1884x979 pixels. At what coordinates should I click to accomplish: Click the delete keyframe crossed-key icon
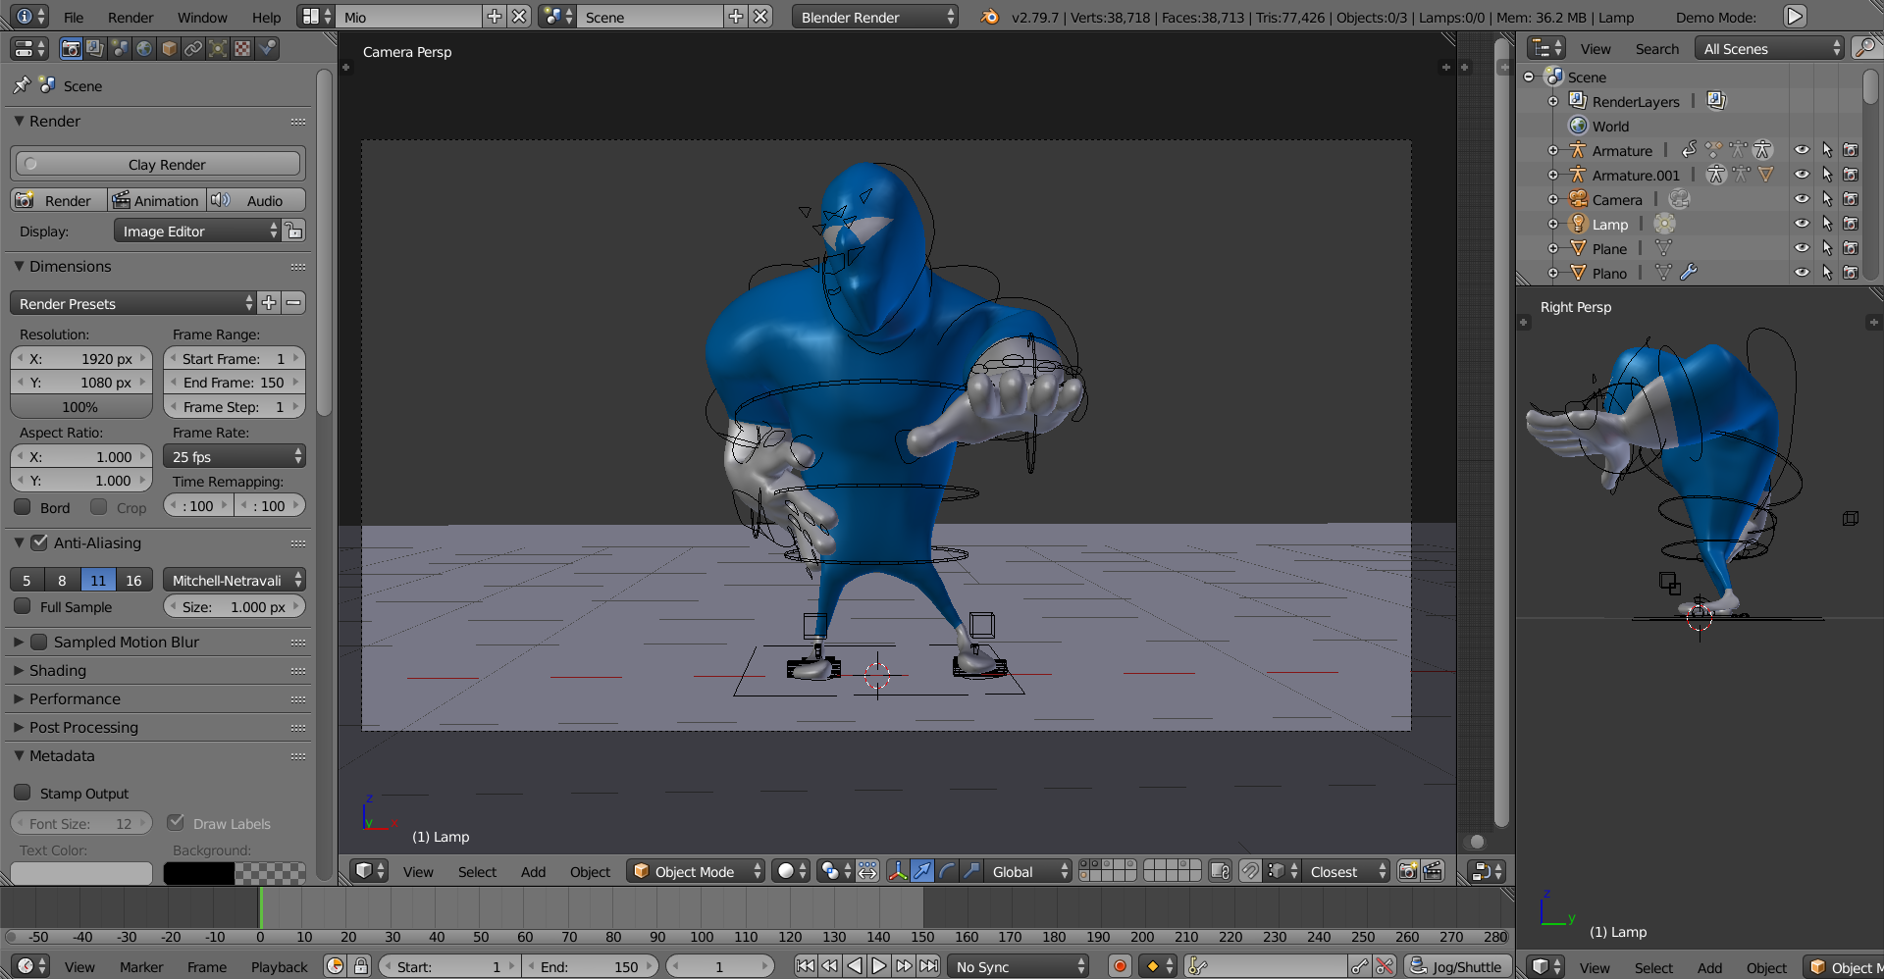pyautogui.click(x=1385, y=966)
